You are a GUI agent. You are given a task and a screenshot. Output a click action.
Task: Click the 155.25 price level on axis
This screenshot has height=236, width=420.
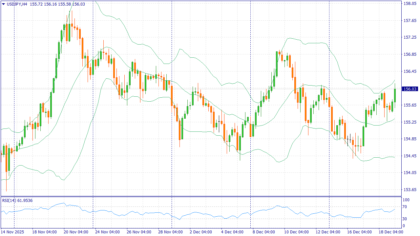[x=409, y=122]
